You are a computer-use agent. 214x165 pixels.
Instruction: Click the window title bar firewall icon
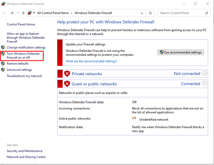(x=3, y=4)
